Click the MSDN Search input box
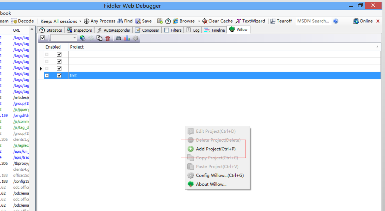This screenshot has height=211, width=385. (x=314, y=21)
